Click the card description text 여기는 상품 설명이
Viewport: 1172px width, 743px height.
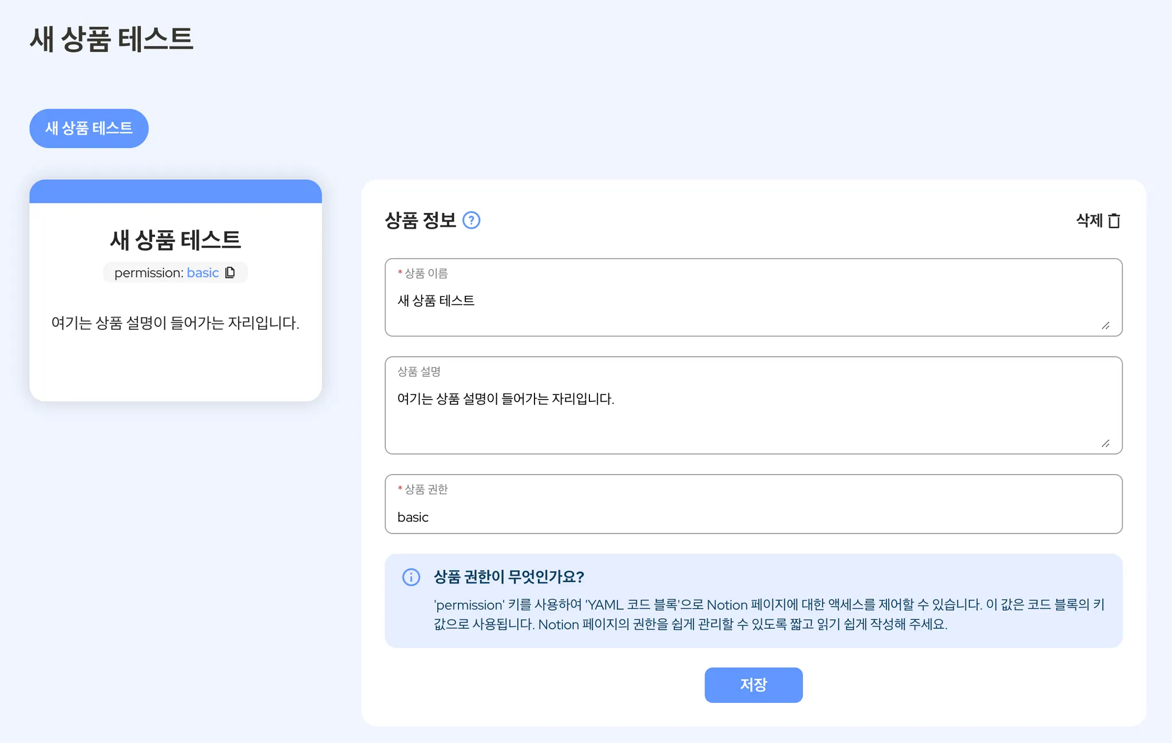coord(175,323)
